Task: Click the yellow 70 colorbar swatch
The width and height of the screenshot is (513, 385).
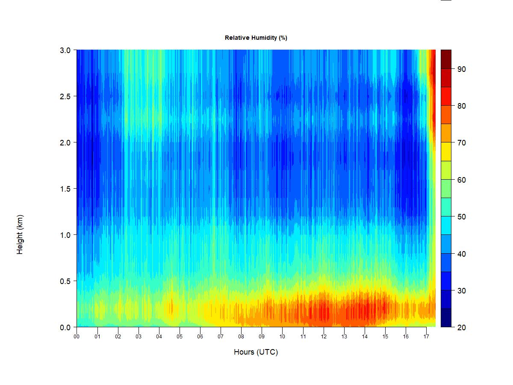Action: [x=446, y=151]
